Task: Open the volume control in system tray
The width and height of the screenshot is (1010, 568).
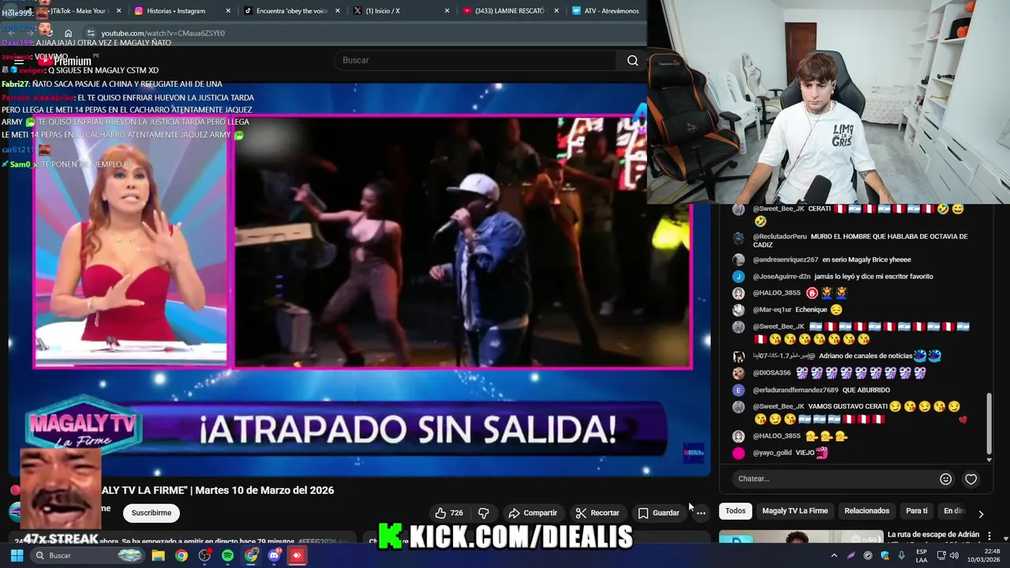Action: pyautogui.click(x=953, y=555)
